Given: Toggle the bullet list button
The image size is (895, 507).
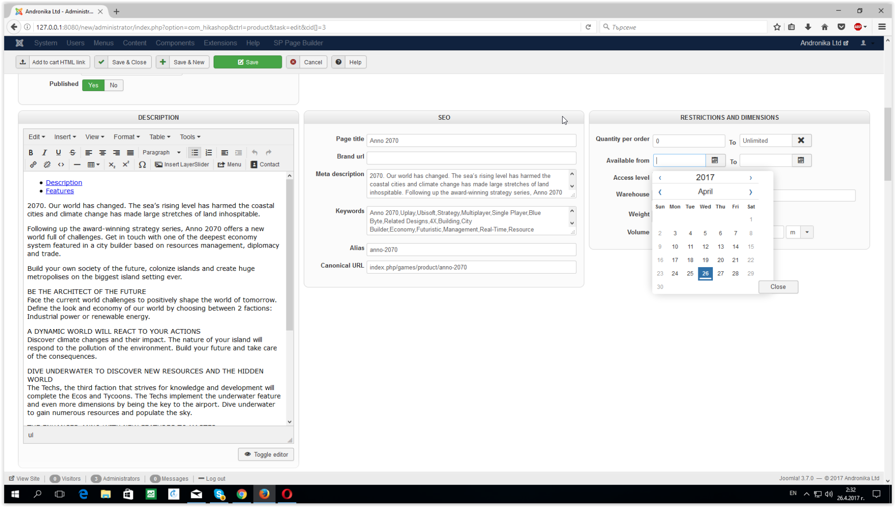Looking at the screenshot, I should 195,153.
